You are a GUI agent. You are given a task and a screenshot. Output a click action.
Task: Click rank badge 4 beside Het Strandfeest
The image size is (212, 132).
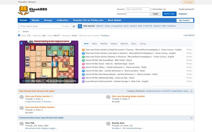83,60
